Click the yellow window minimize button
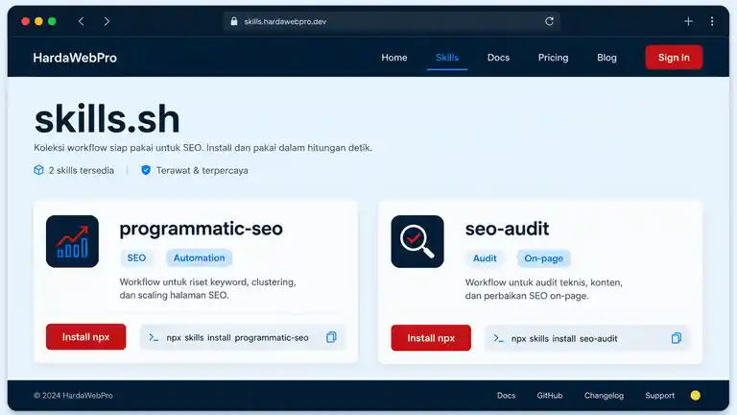 (x=39, y=21)
